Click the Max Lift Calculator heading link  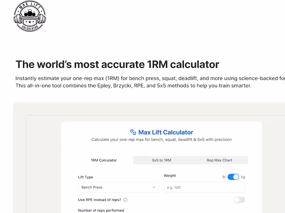click(x=166, y=132)
